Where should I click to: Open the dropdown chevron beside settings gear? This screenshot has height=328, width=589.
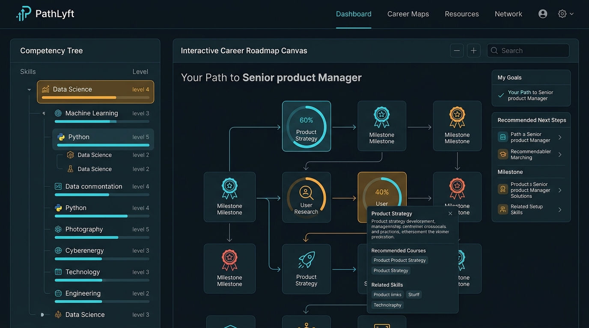tap(571, 14)
